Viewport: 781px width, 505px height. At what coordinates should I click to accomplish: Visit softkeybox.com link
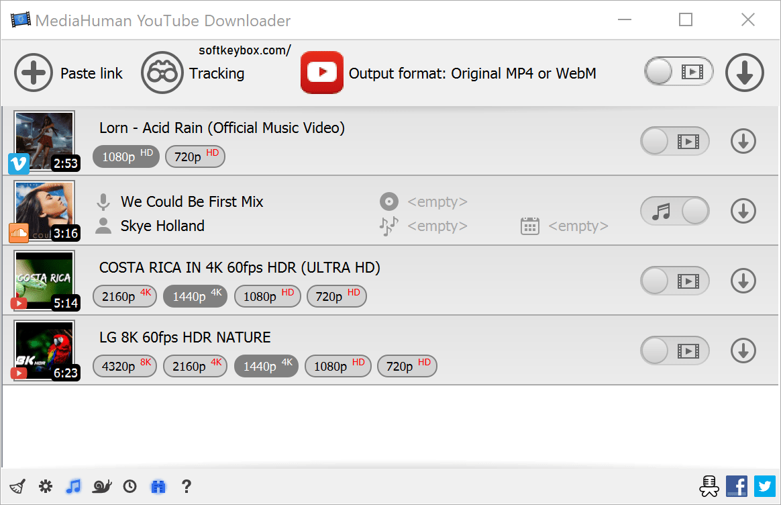coord(244,49)
